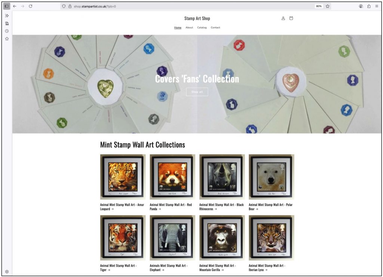Reload the page with refresh icon
383x277 pixels.
click(x=31, y=6)
